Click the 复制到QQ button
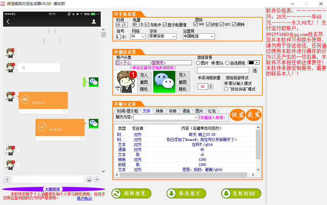 [241, 193]
